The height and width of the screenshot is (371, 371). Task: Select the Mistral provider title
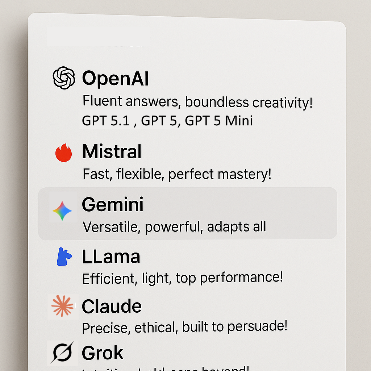[x=112, y=151]
